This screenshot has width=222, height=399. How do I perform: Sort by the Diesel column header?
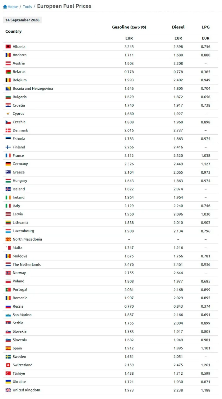pyautogui.click(x=178, y=27)
